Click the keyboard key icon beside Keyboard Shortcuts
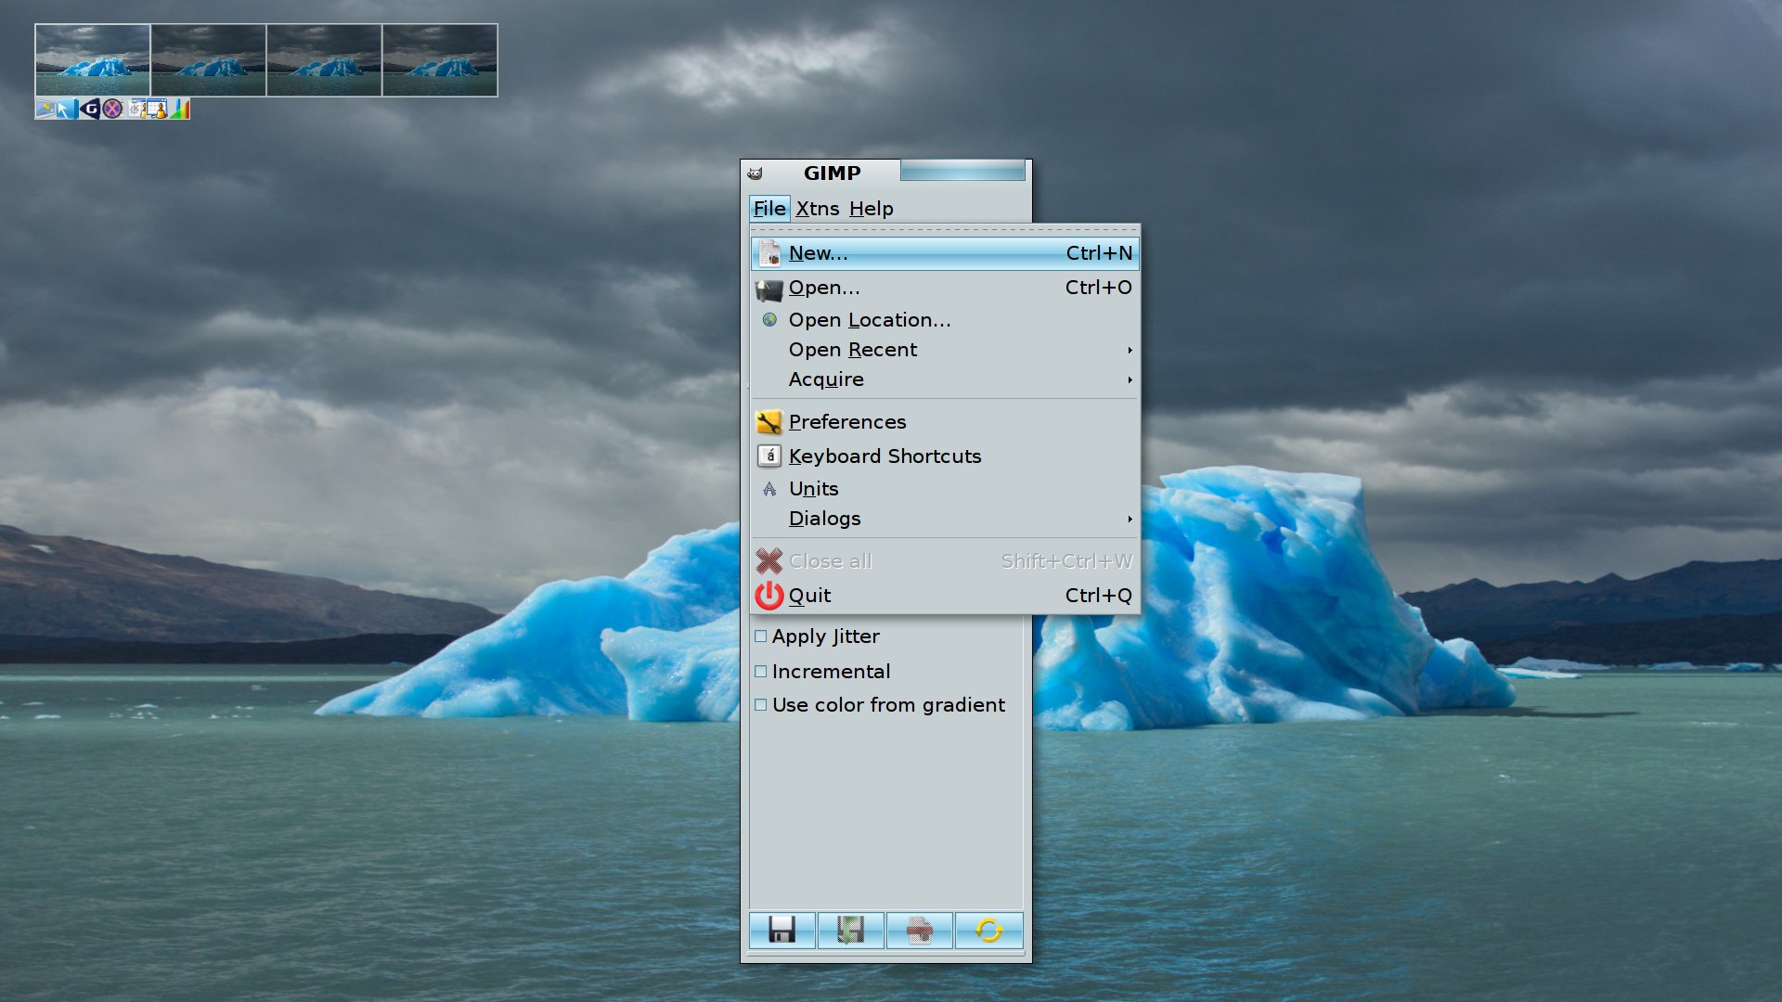The width and height of the screenshot is (1782, 1002). pyautogui.click(x=768, y=456)
